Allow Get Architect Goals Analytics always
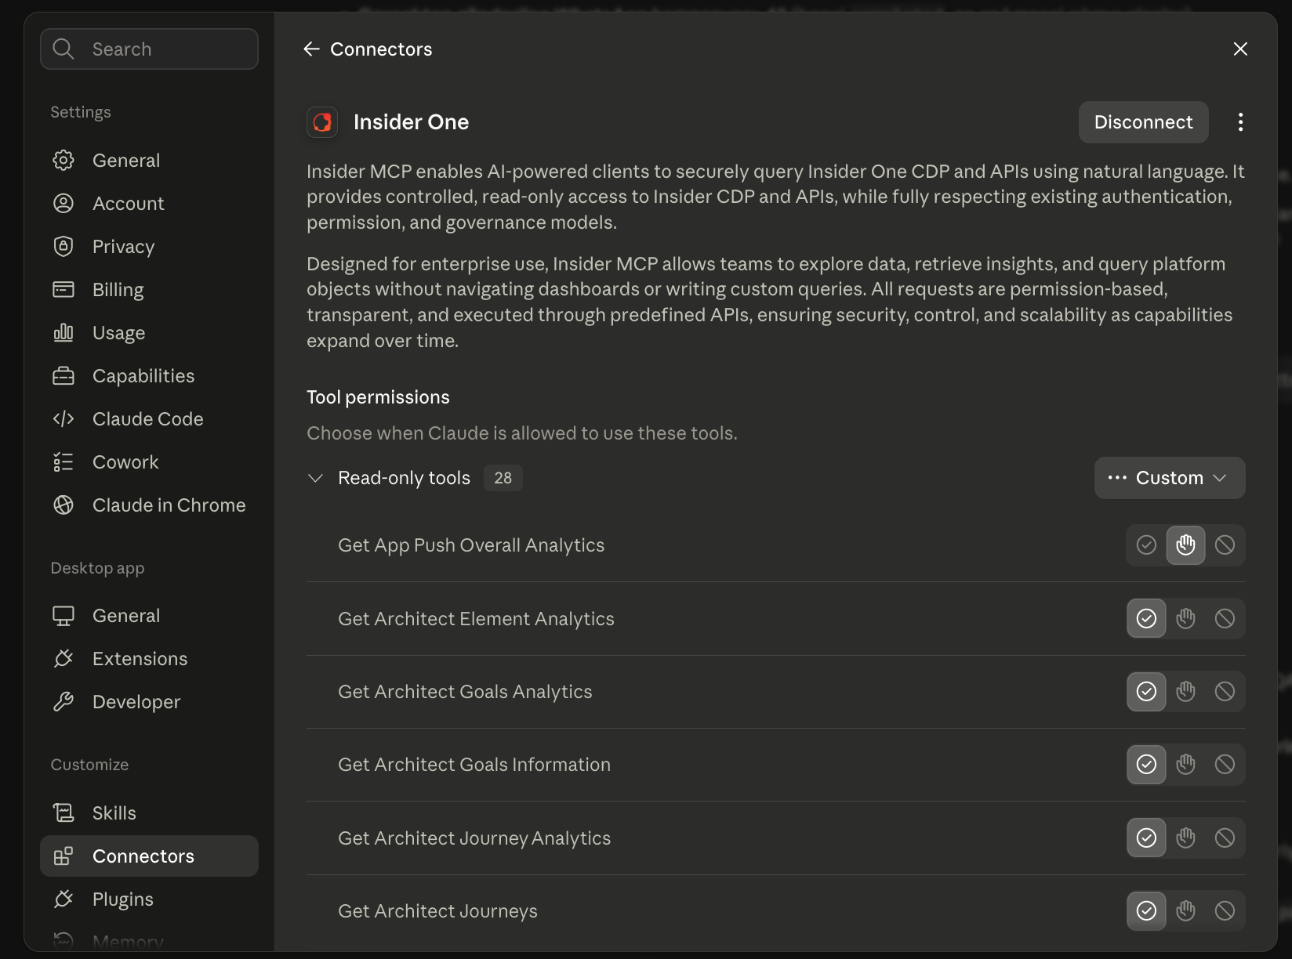Screen dimensions: 1292x959 [1146, 691]
